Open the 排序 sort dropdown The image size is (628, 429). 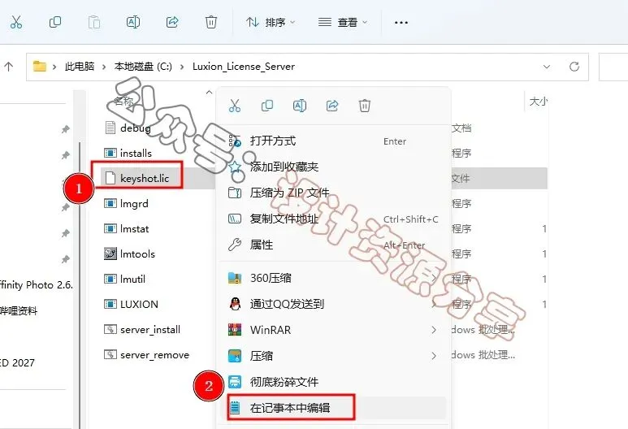tap(271, 23)
